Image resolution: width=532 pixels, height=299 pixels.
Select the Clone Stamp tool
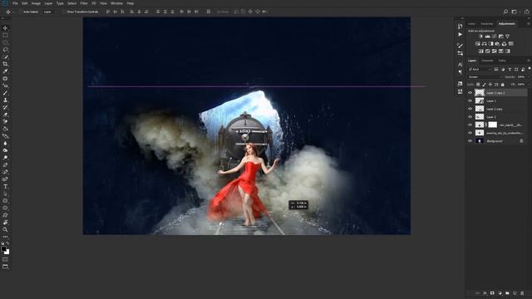point(5,100)
